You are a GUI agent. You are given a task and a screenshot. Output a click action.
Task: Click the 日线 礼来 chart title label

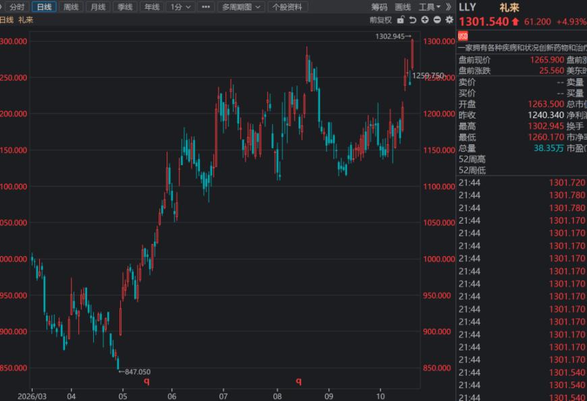pyautogui.click(x=16, y=20)
